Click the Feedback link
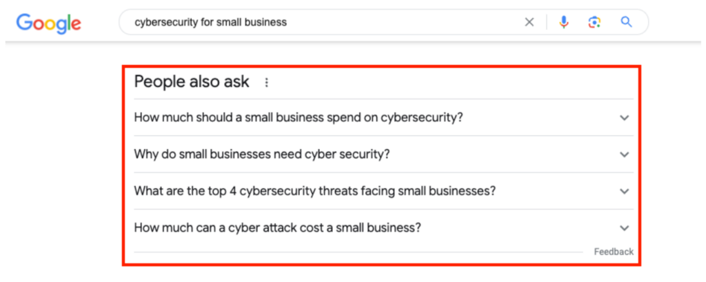Viewport: 706px width, 282px height. [614, 252]
